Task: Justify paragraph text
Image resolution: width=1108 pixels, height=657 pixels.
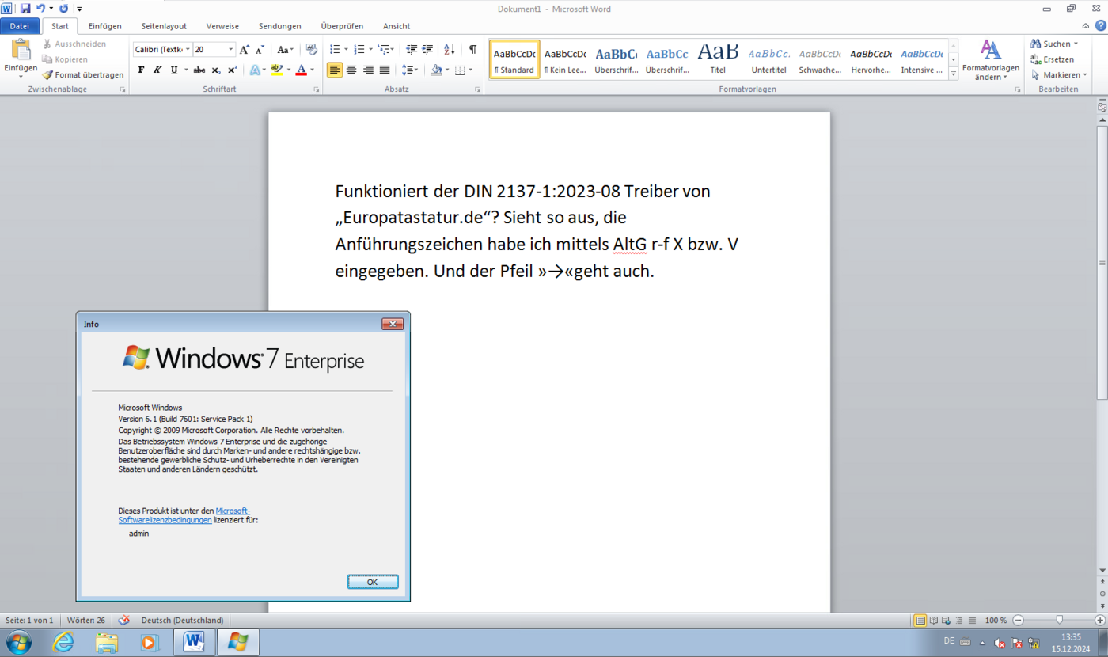Action: point(385,70)
